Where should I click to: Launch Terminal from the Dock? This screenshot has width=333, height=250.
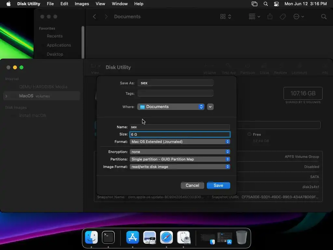pos(108,237)
